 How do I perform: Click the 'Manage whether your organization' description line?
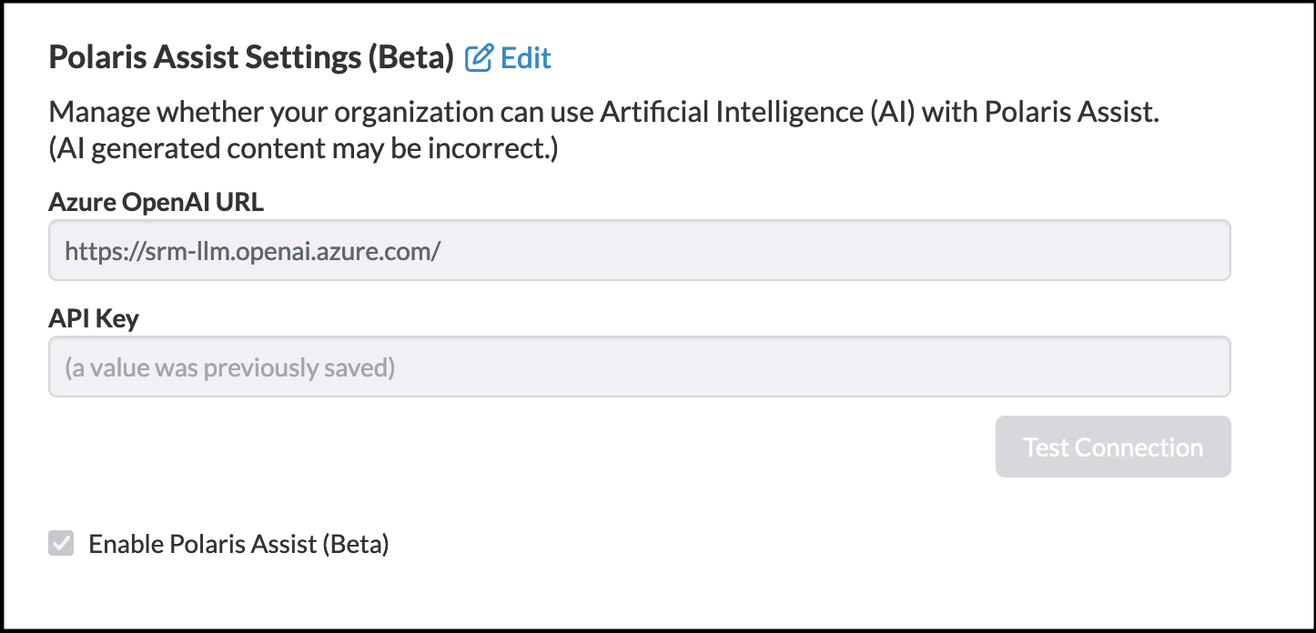(x=603, y=114)
